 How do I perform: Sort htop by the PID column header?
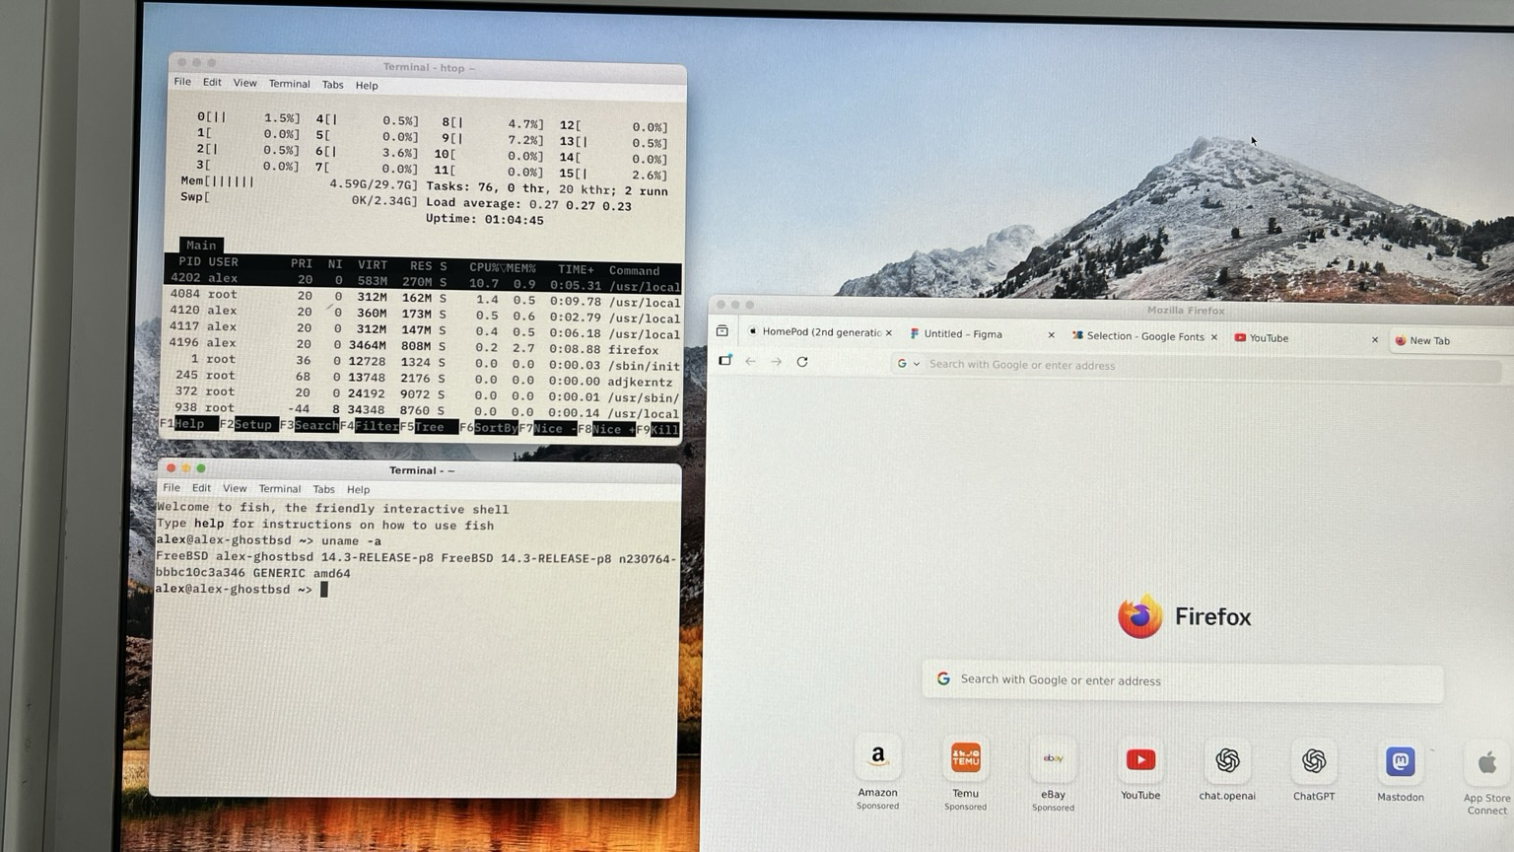(189, 261)
